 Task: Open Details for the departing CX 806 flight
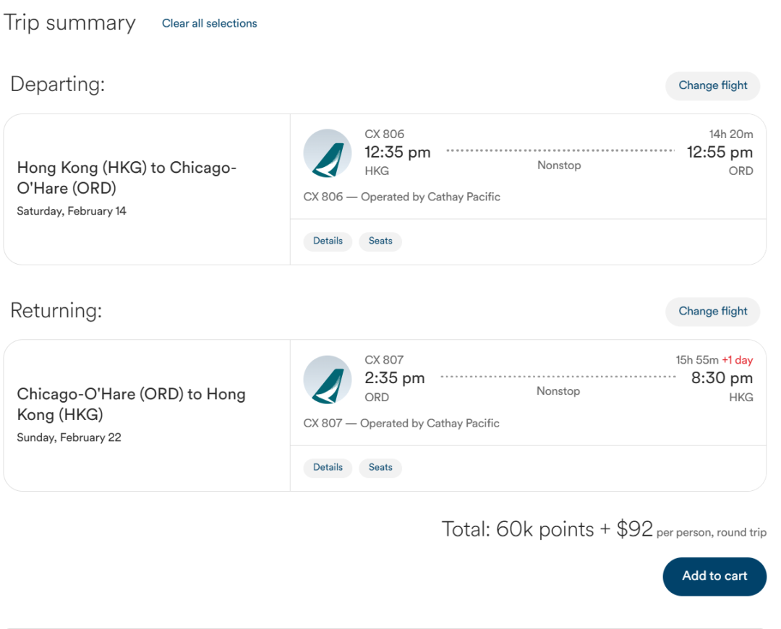(328, 241)
